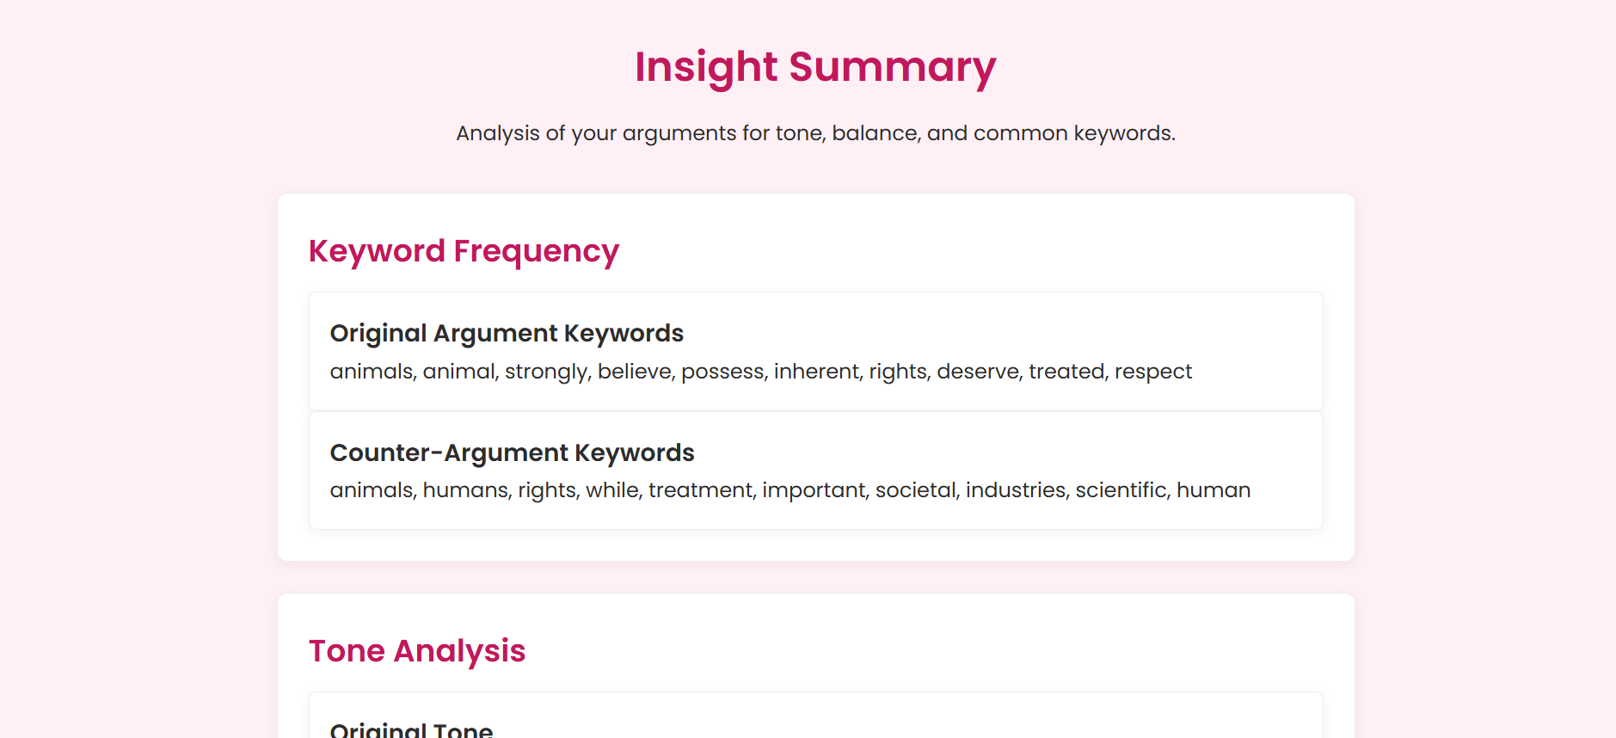Screen dimensions: 1616x738
Task: Click the Insight Summary page title
Action: [815, 67]
